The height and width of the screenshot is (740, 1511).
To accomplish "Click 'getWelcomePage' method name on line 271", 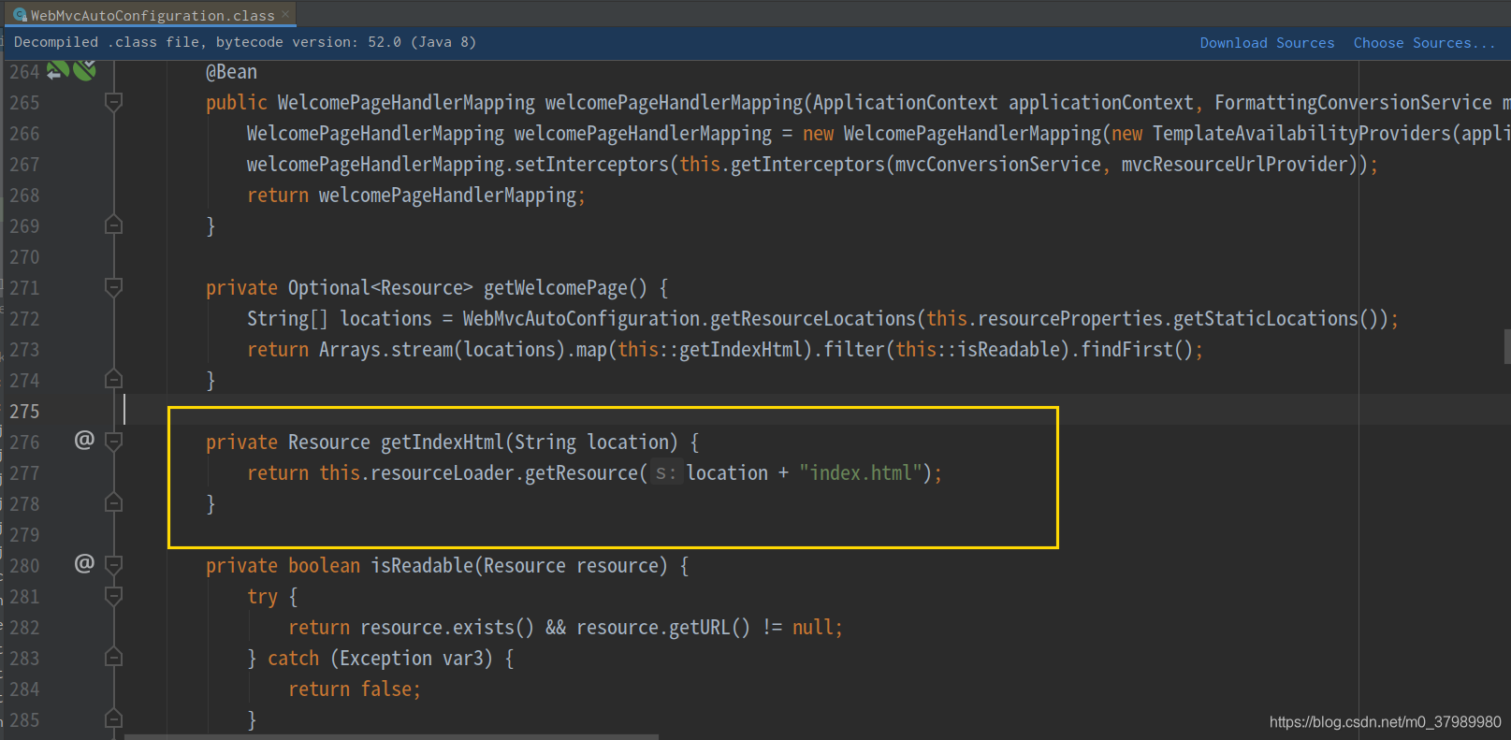I will [555, 288].
